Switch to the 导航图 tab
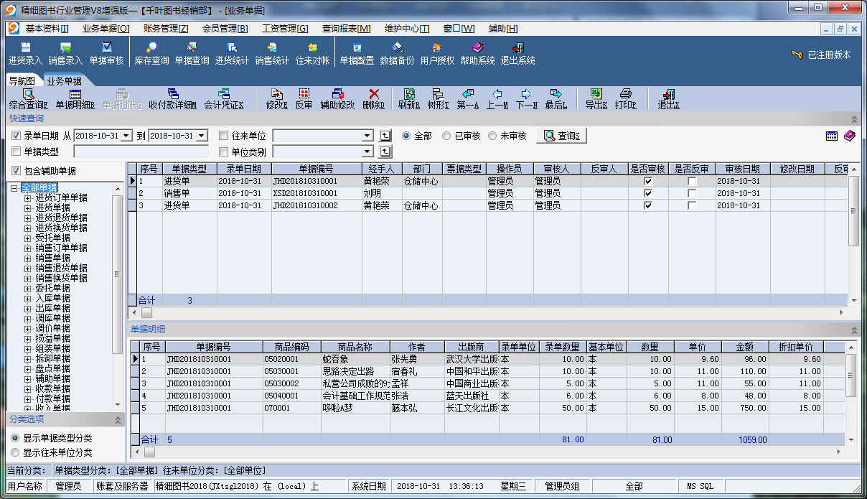The height and width of the screenshot is (499, 867). (x=22, y=81)
